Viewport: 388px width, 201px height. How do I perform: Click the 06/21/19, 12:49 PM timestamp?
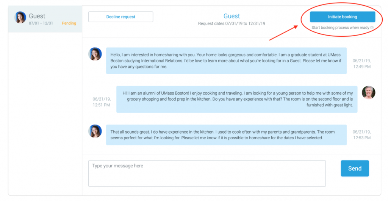pyautogui.click(x=361, y=64)
